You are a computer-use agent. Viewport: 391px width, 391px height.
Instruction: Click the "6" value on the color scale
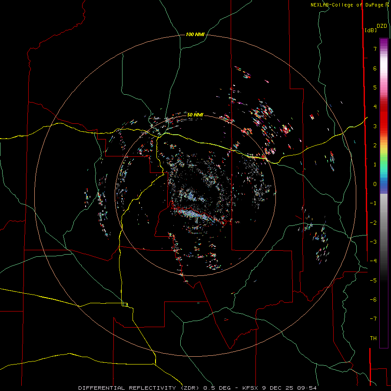[375, 68]
